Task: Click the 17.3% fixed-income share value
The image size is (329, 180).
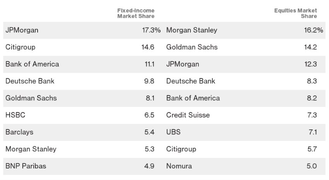Action: coord(151,30)
